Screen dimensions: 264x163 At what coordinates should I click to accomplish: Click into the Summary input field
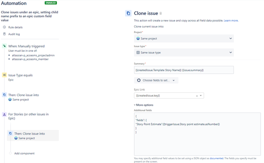(184, 70)
